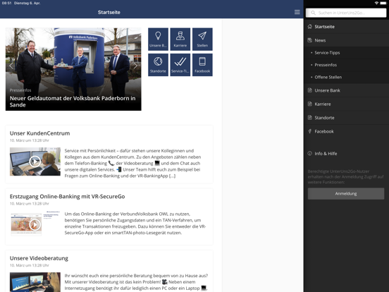Click the Facebook logo icon in sidebar

click(x=309, y=131)
